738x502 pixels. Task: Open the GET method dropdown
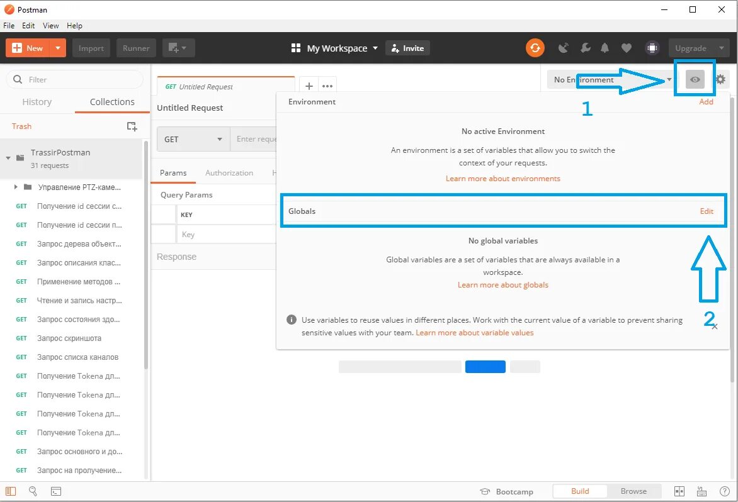[x=193, y=139]
